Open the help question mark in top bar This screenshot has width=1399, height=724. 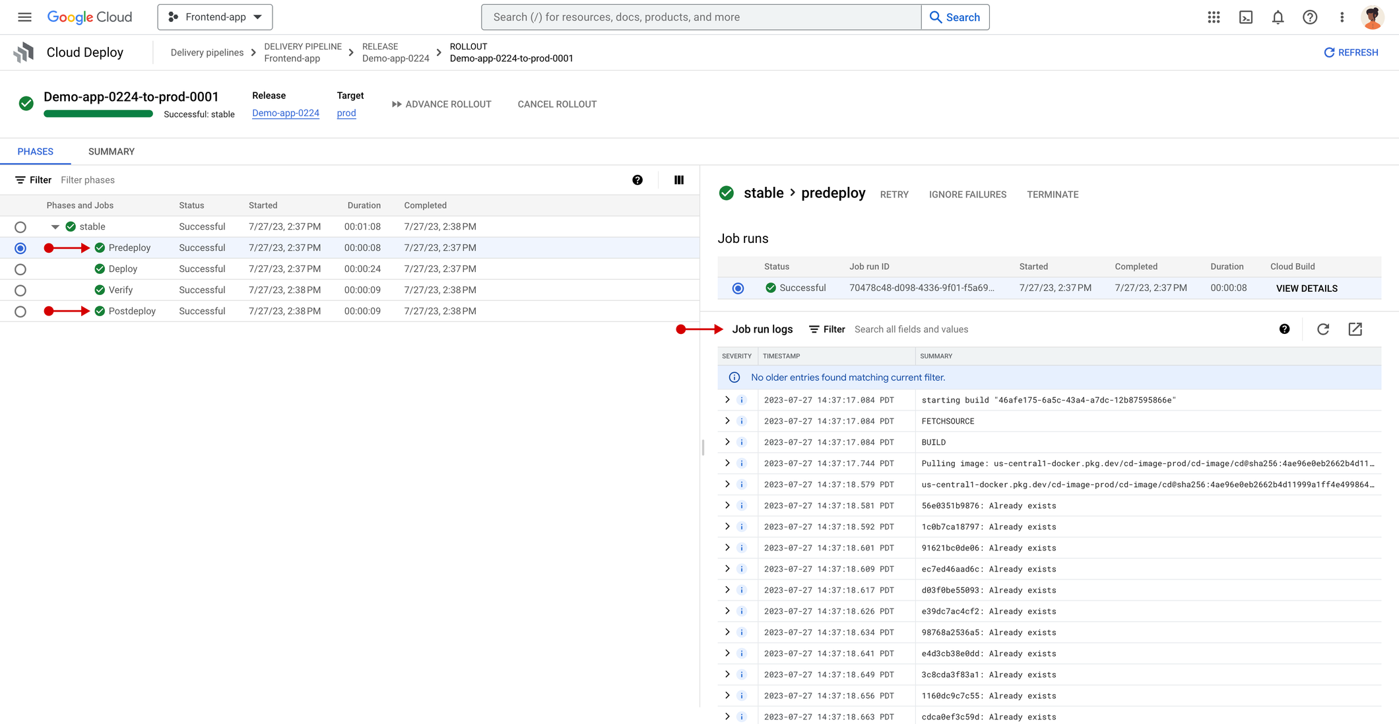pos(1310,17)
